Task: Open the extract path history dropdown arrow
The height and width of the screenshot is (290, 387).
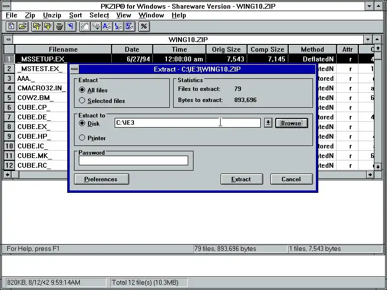Action: coord(268,123)
